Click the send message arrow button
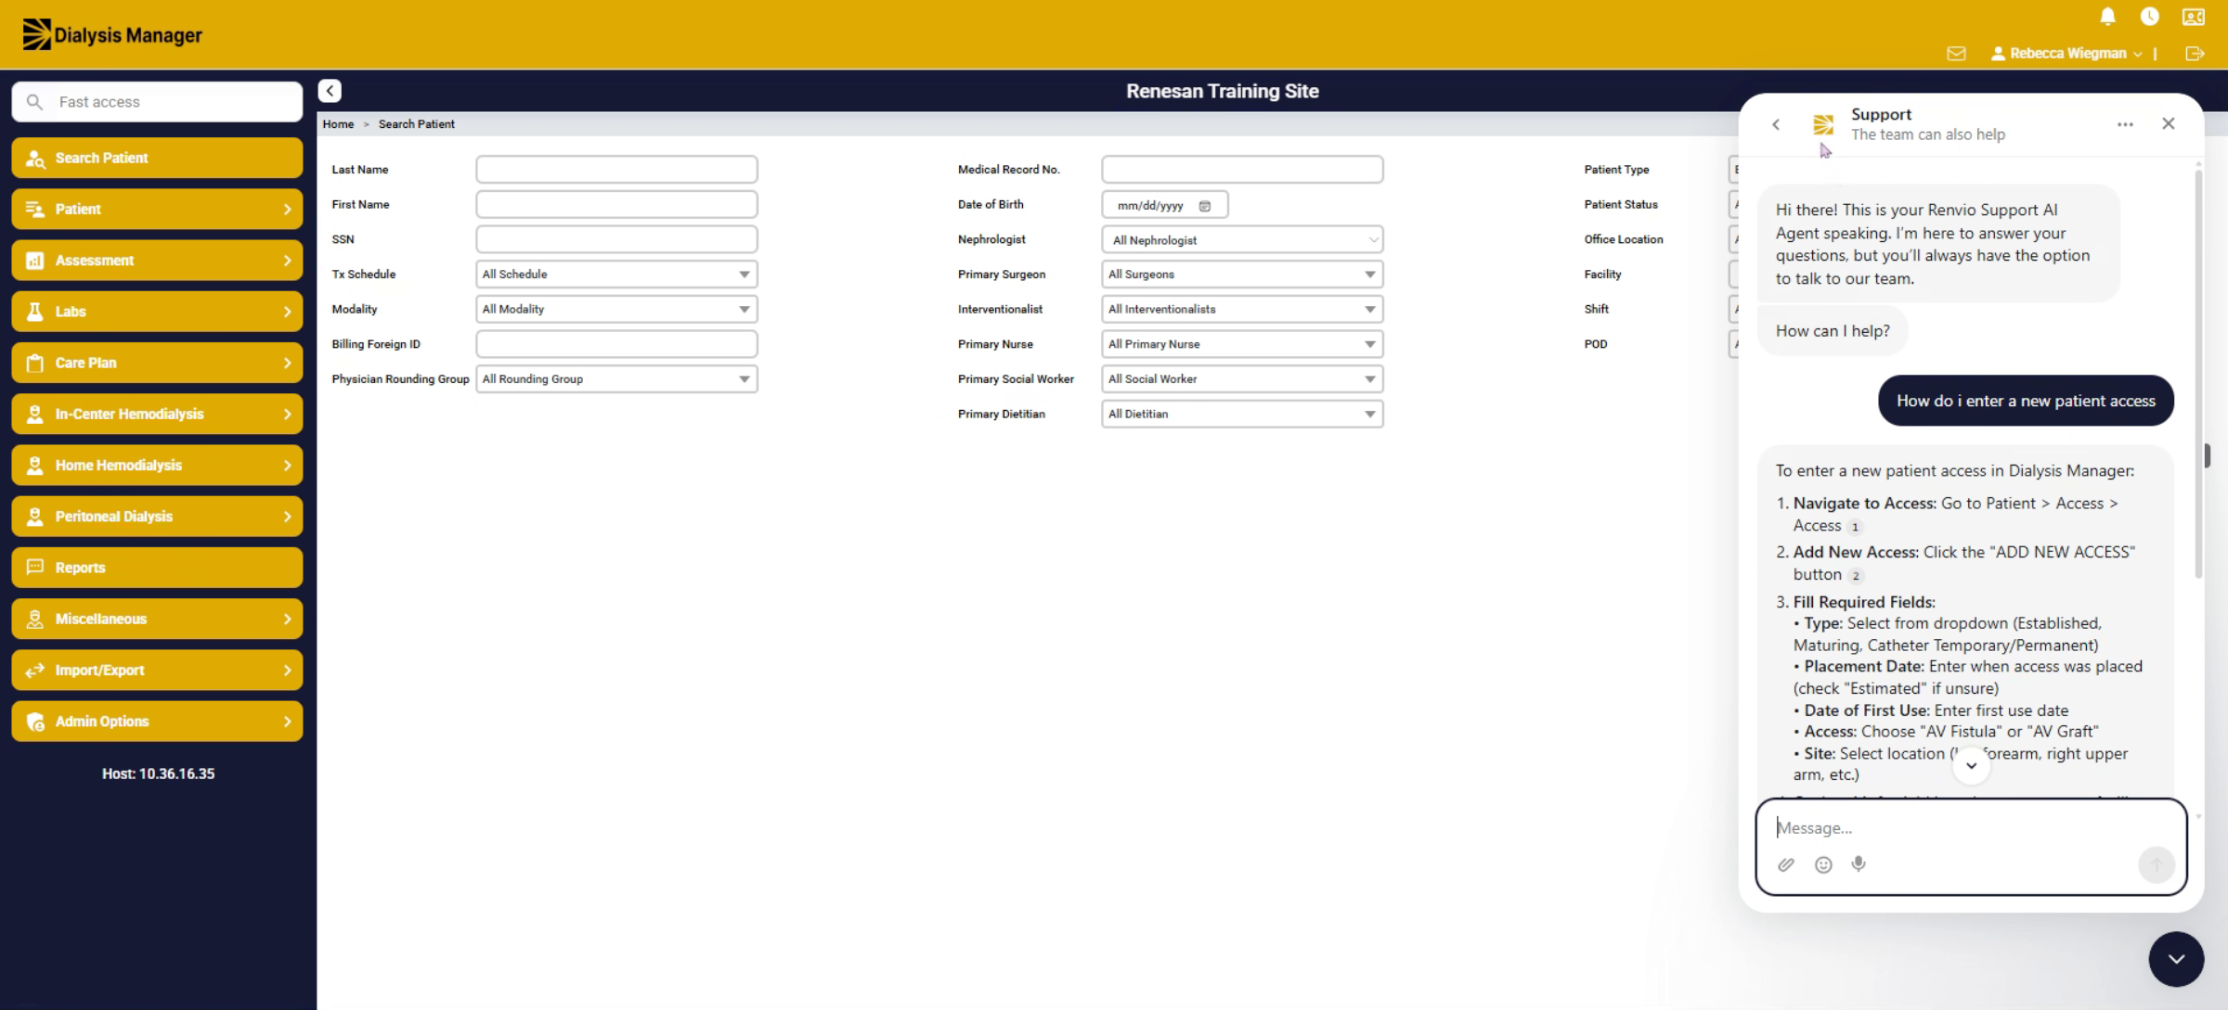This screenshot has width=2228, height=1010. point(2157,864)
